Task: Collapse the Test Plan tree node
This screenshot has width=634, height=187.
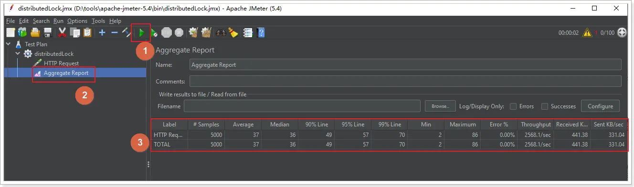Action: [8, 44]
